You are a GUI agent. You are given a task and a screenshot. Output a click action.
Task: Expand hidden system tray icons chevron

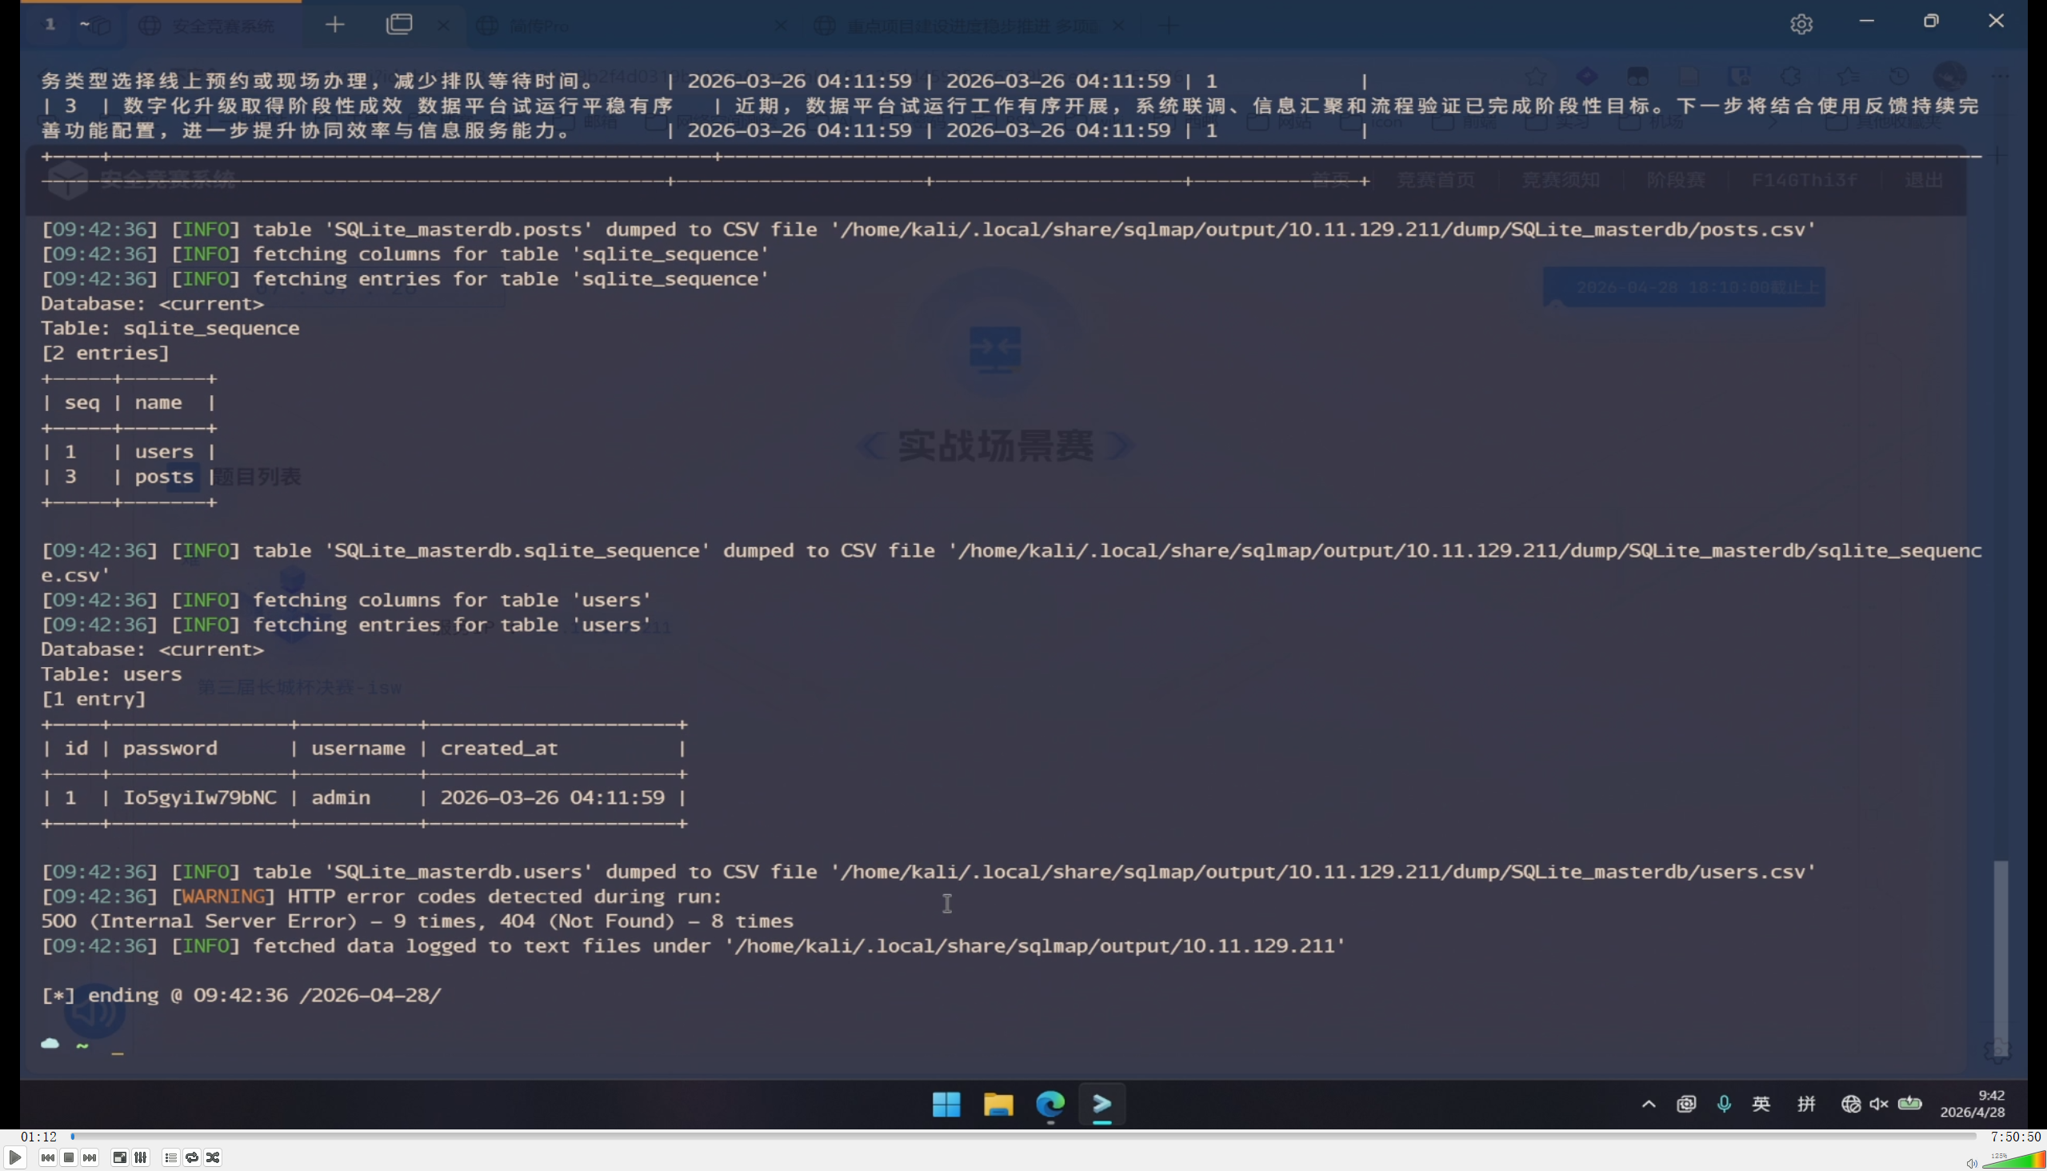coord(1648,1104)
